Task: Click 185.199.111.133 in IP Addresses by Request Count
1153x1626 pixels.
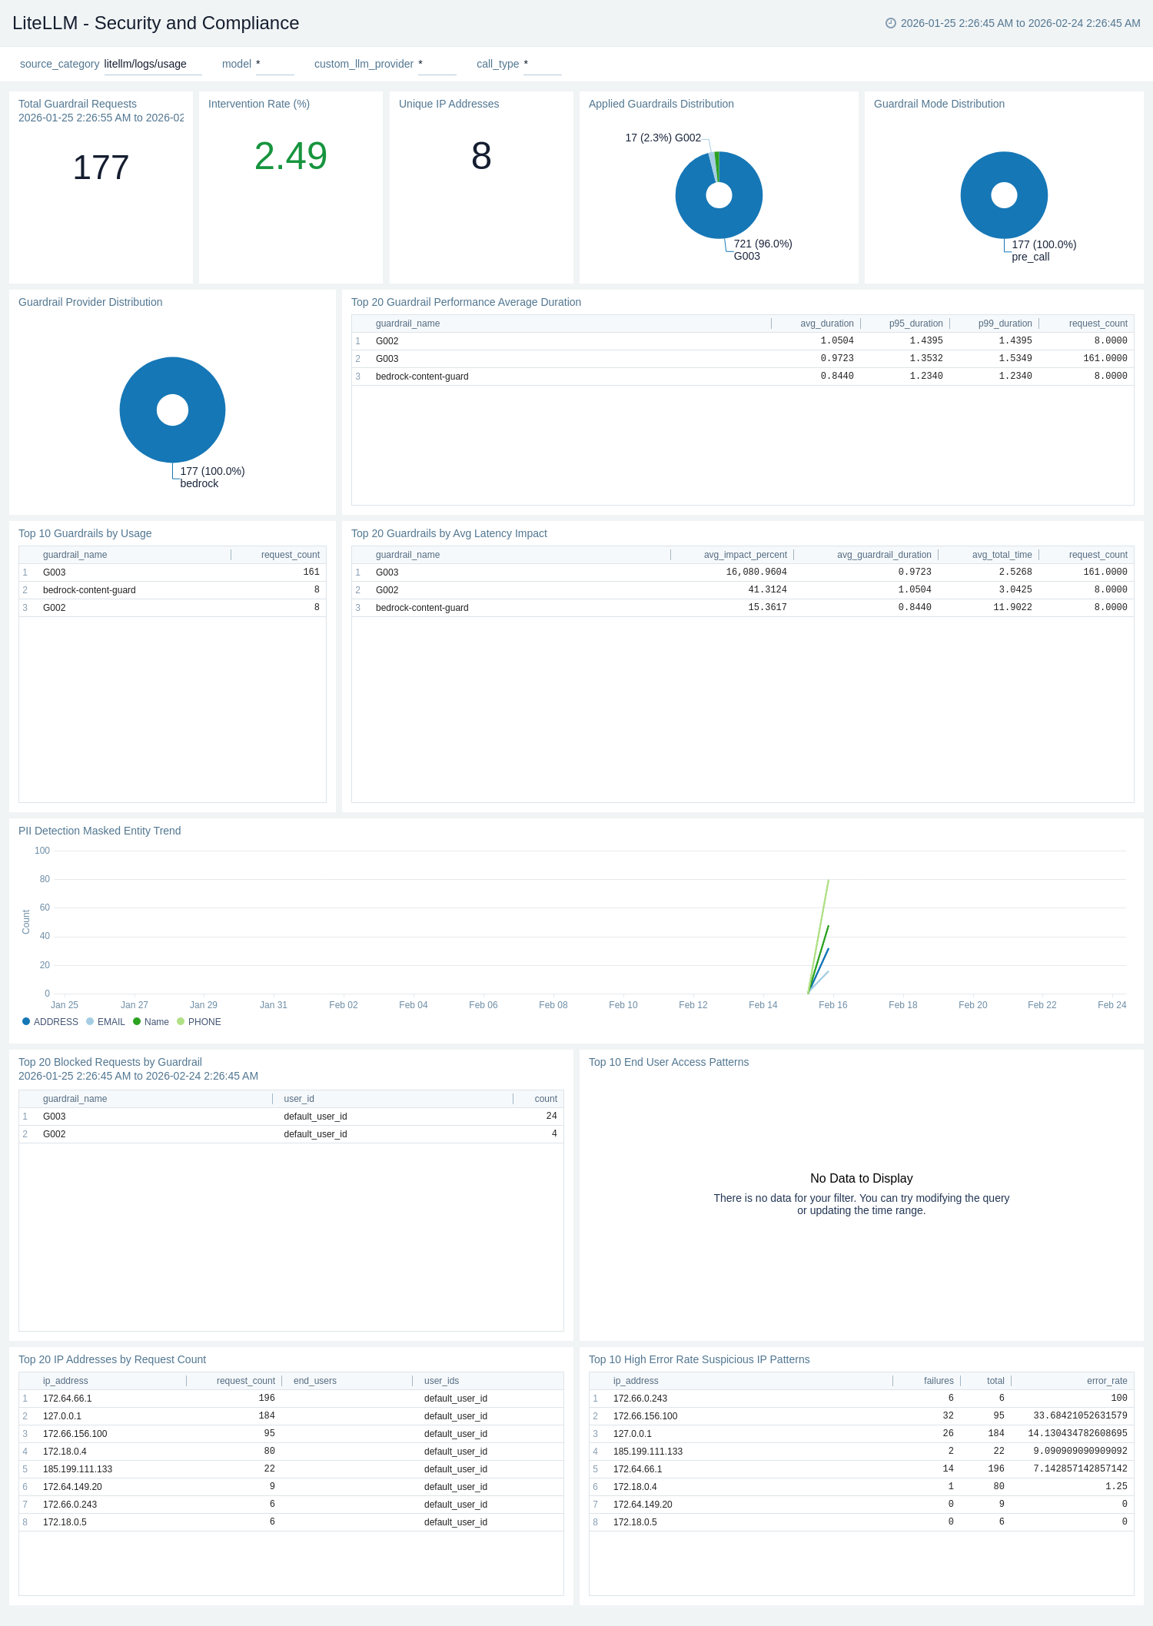Action: (x=78, y=1469)
